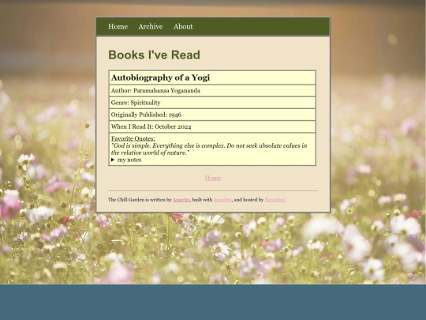The height and width of the screenshot is (320, 426).
Task: Select the 'God is simple' quote text
Action: tap(209, 149)
